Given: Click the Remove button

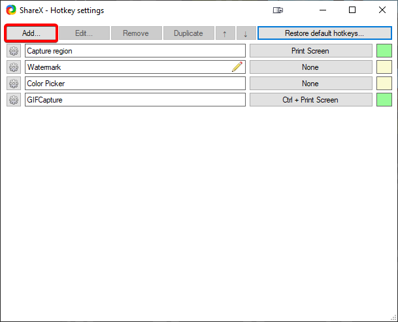Looking at the screenshot, I should click(x=137, y=33).
